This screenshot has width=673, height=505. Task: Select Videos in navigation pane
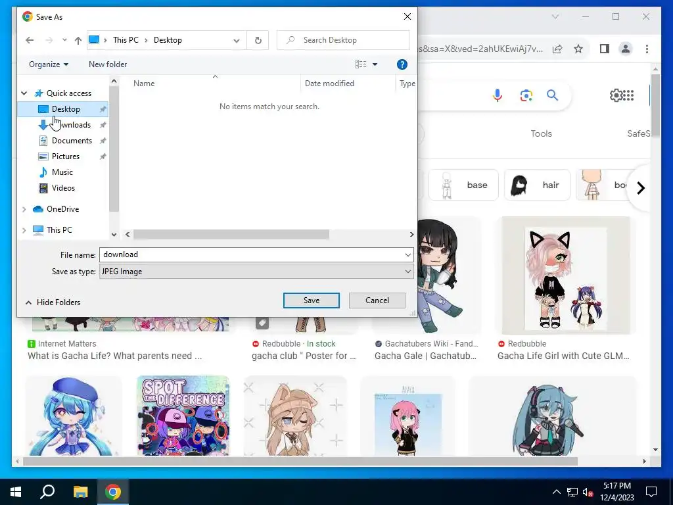point(63,188)
